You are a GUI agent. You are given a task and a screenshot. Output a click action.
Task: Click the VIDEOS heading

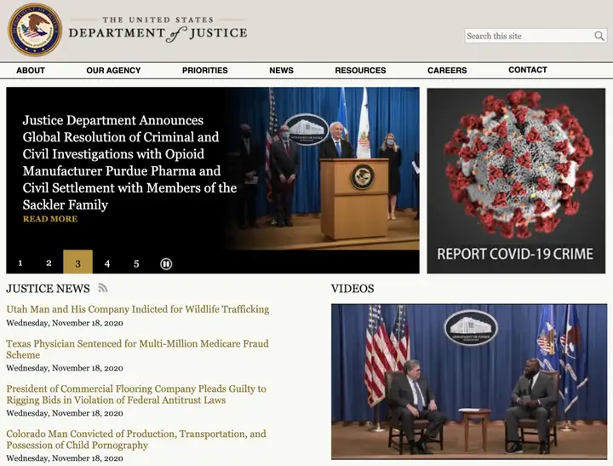point(352,288)
